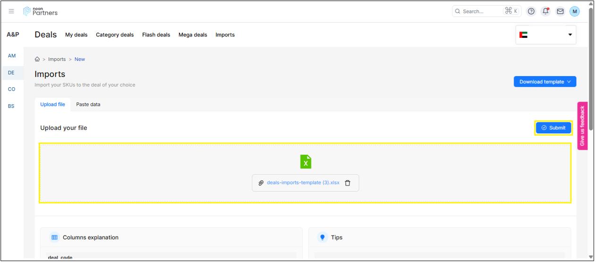This screenshot has height=262, width=596.
Task: Expand the Download template dropdown
Action: (545, 82)
